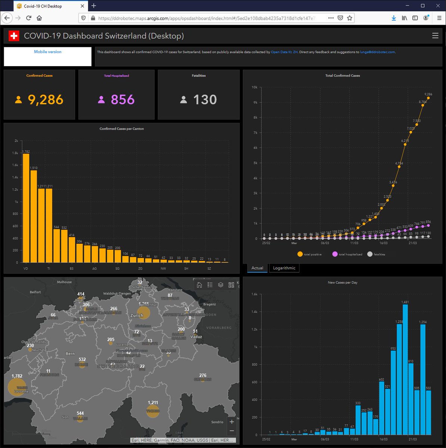The image size is (446, 448).
Task: Open the library menu in the toolbar
Action: pyautogui.click(x=404, y=18)
